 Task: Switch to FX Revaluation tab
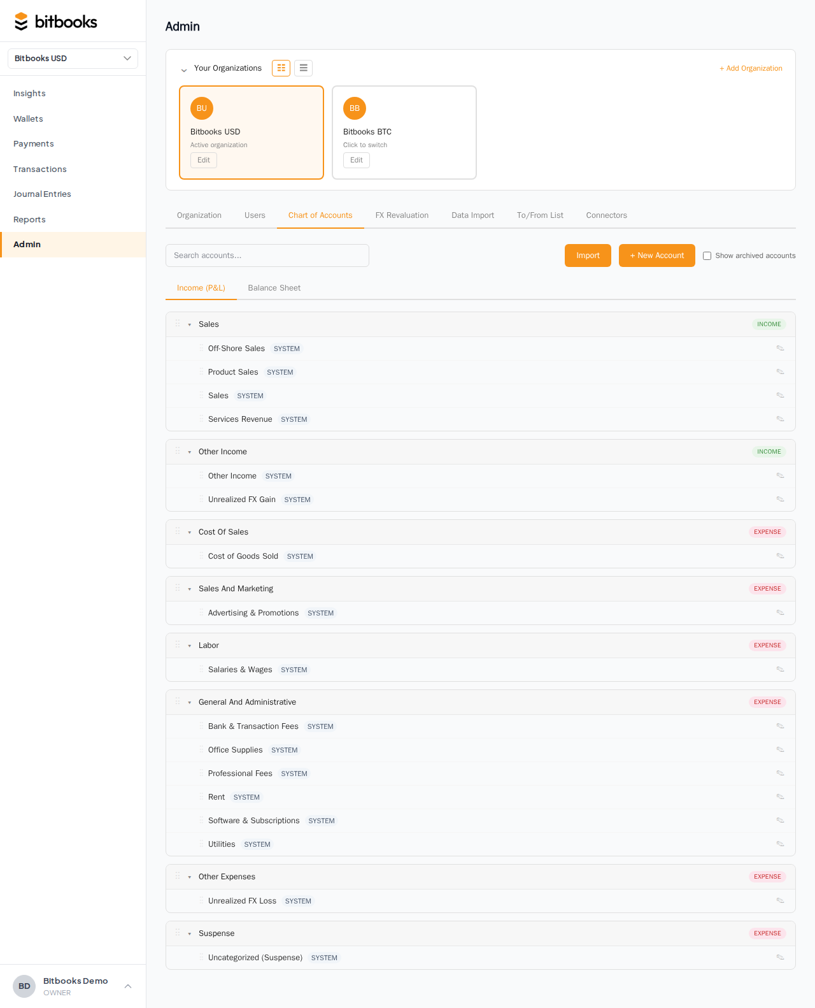tap(402, 215)
